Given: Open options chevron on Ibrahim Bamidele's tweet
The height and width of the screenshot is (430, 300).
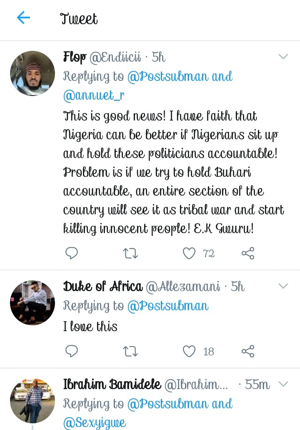Looking at the screenshot, I should click(x=283, y=384).
